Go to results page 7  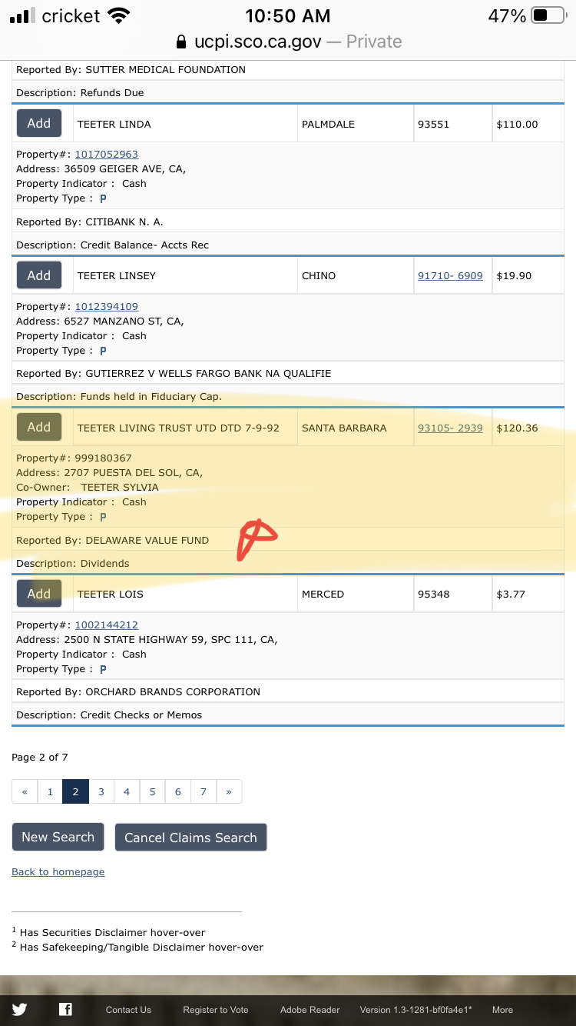click(204, 791)
